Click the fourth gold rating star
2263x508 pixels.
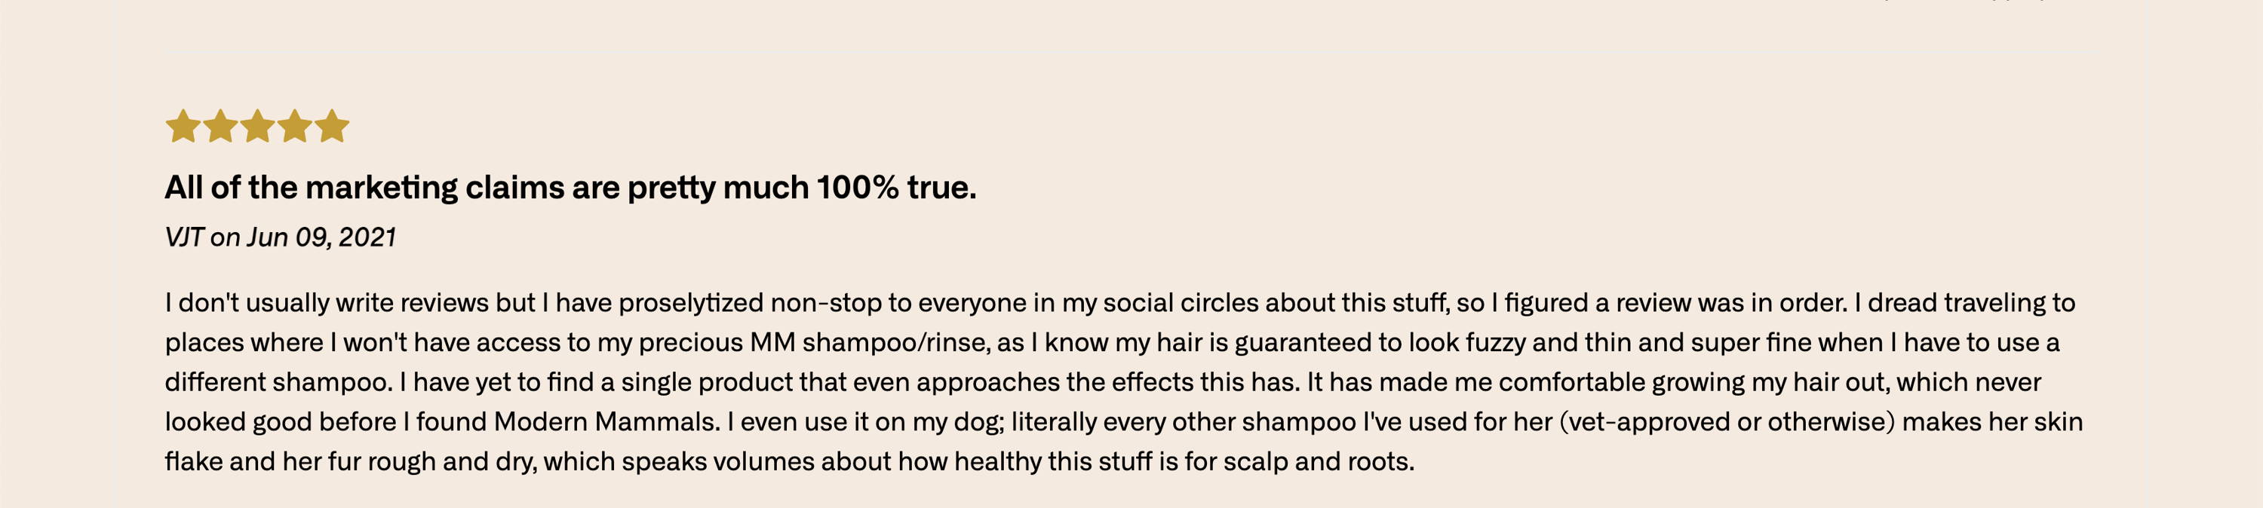point(295,127)
